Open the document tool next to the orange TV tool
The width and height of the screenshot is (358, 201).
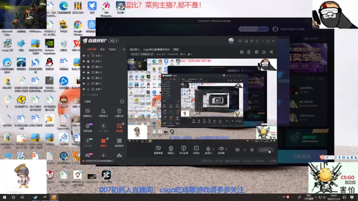point(119,142)
